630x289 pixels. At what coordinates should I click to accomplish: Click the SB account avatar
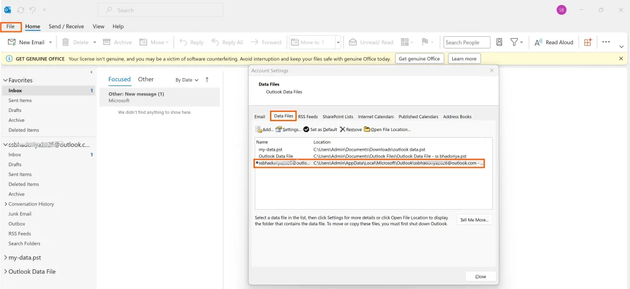(x=561, y=10)
